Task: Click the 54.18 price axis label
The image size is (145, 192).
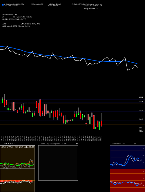Action: click(x=141, y=119)
